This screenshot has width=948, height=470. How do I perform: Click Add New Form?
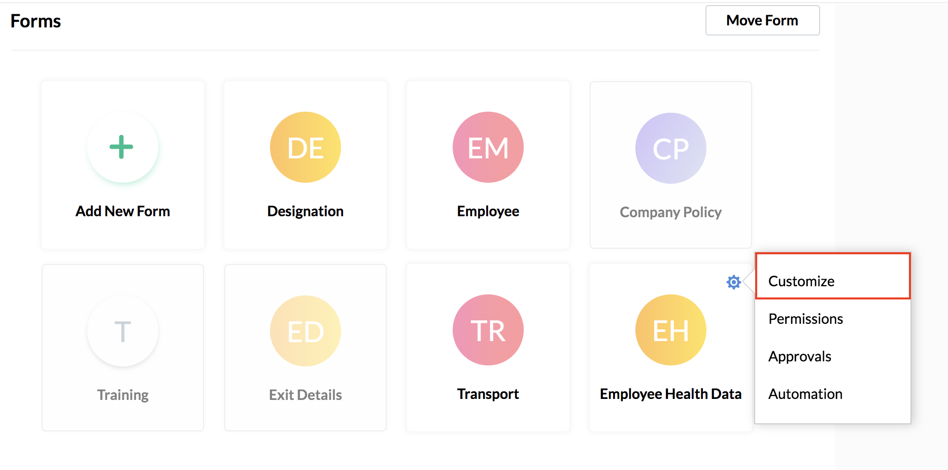click(x=122, y=211)
